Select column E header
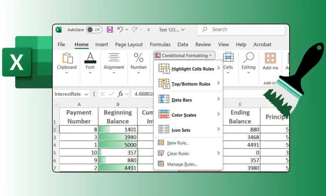The height and width of the screenshot is (196, 326). pos(240,105)
